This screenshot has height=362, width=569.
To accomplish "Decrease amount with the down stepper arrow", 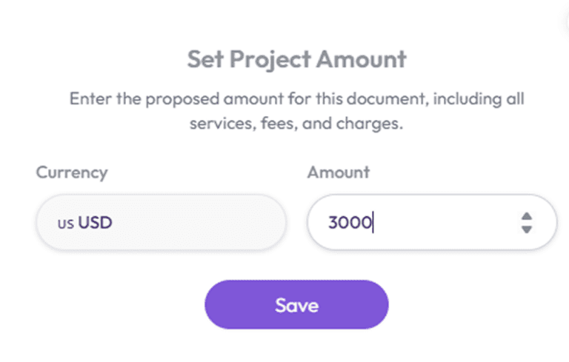I will (527, 229).
